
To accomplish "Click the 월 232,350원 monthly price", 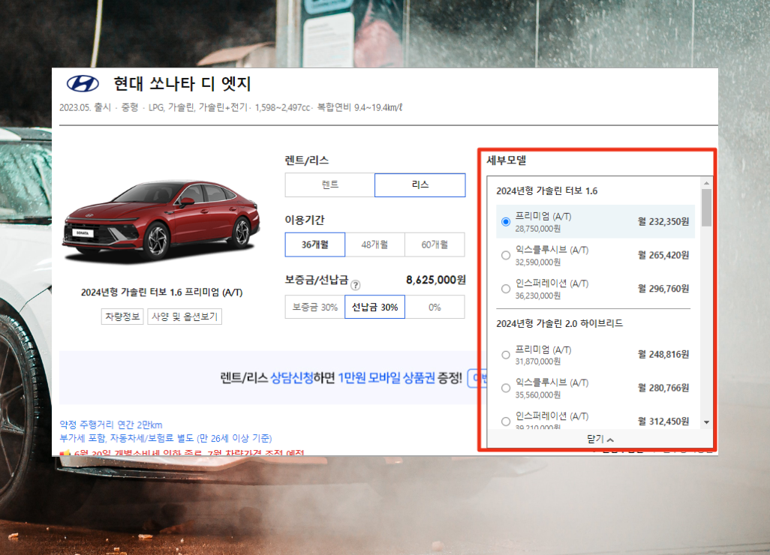I will [663, 222].
